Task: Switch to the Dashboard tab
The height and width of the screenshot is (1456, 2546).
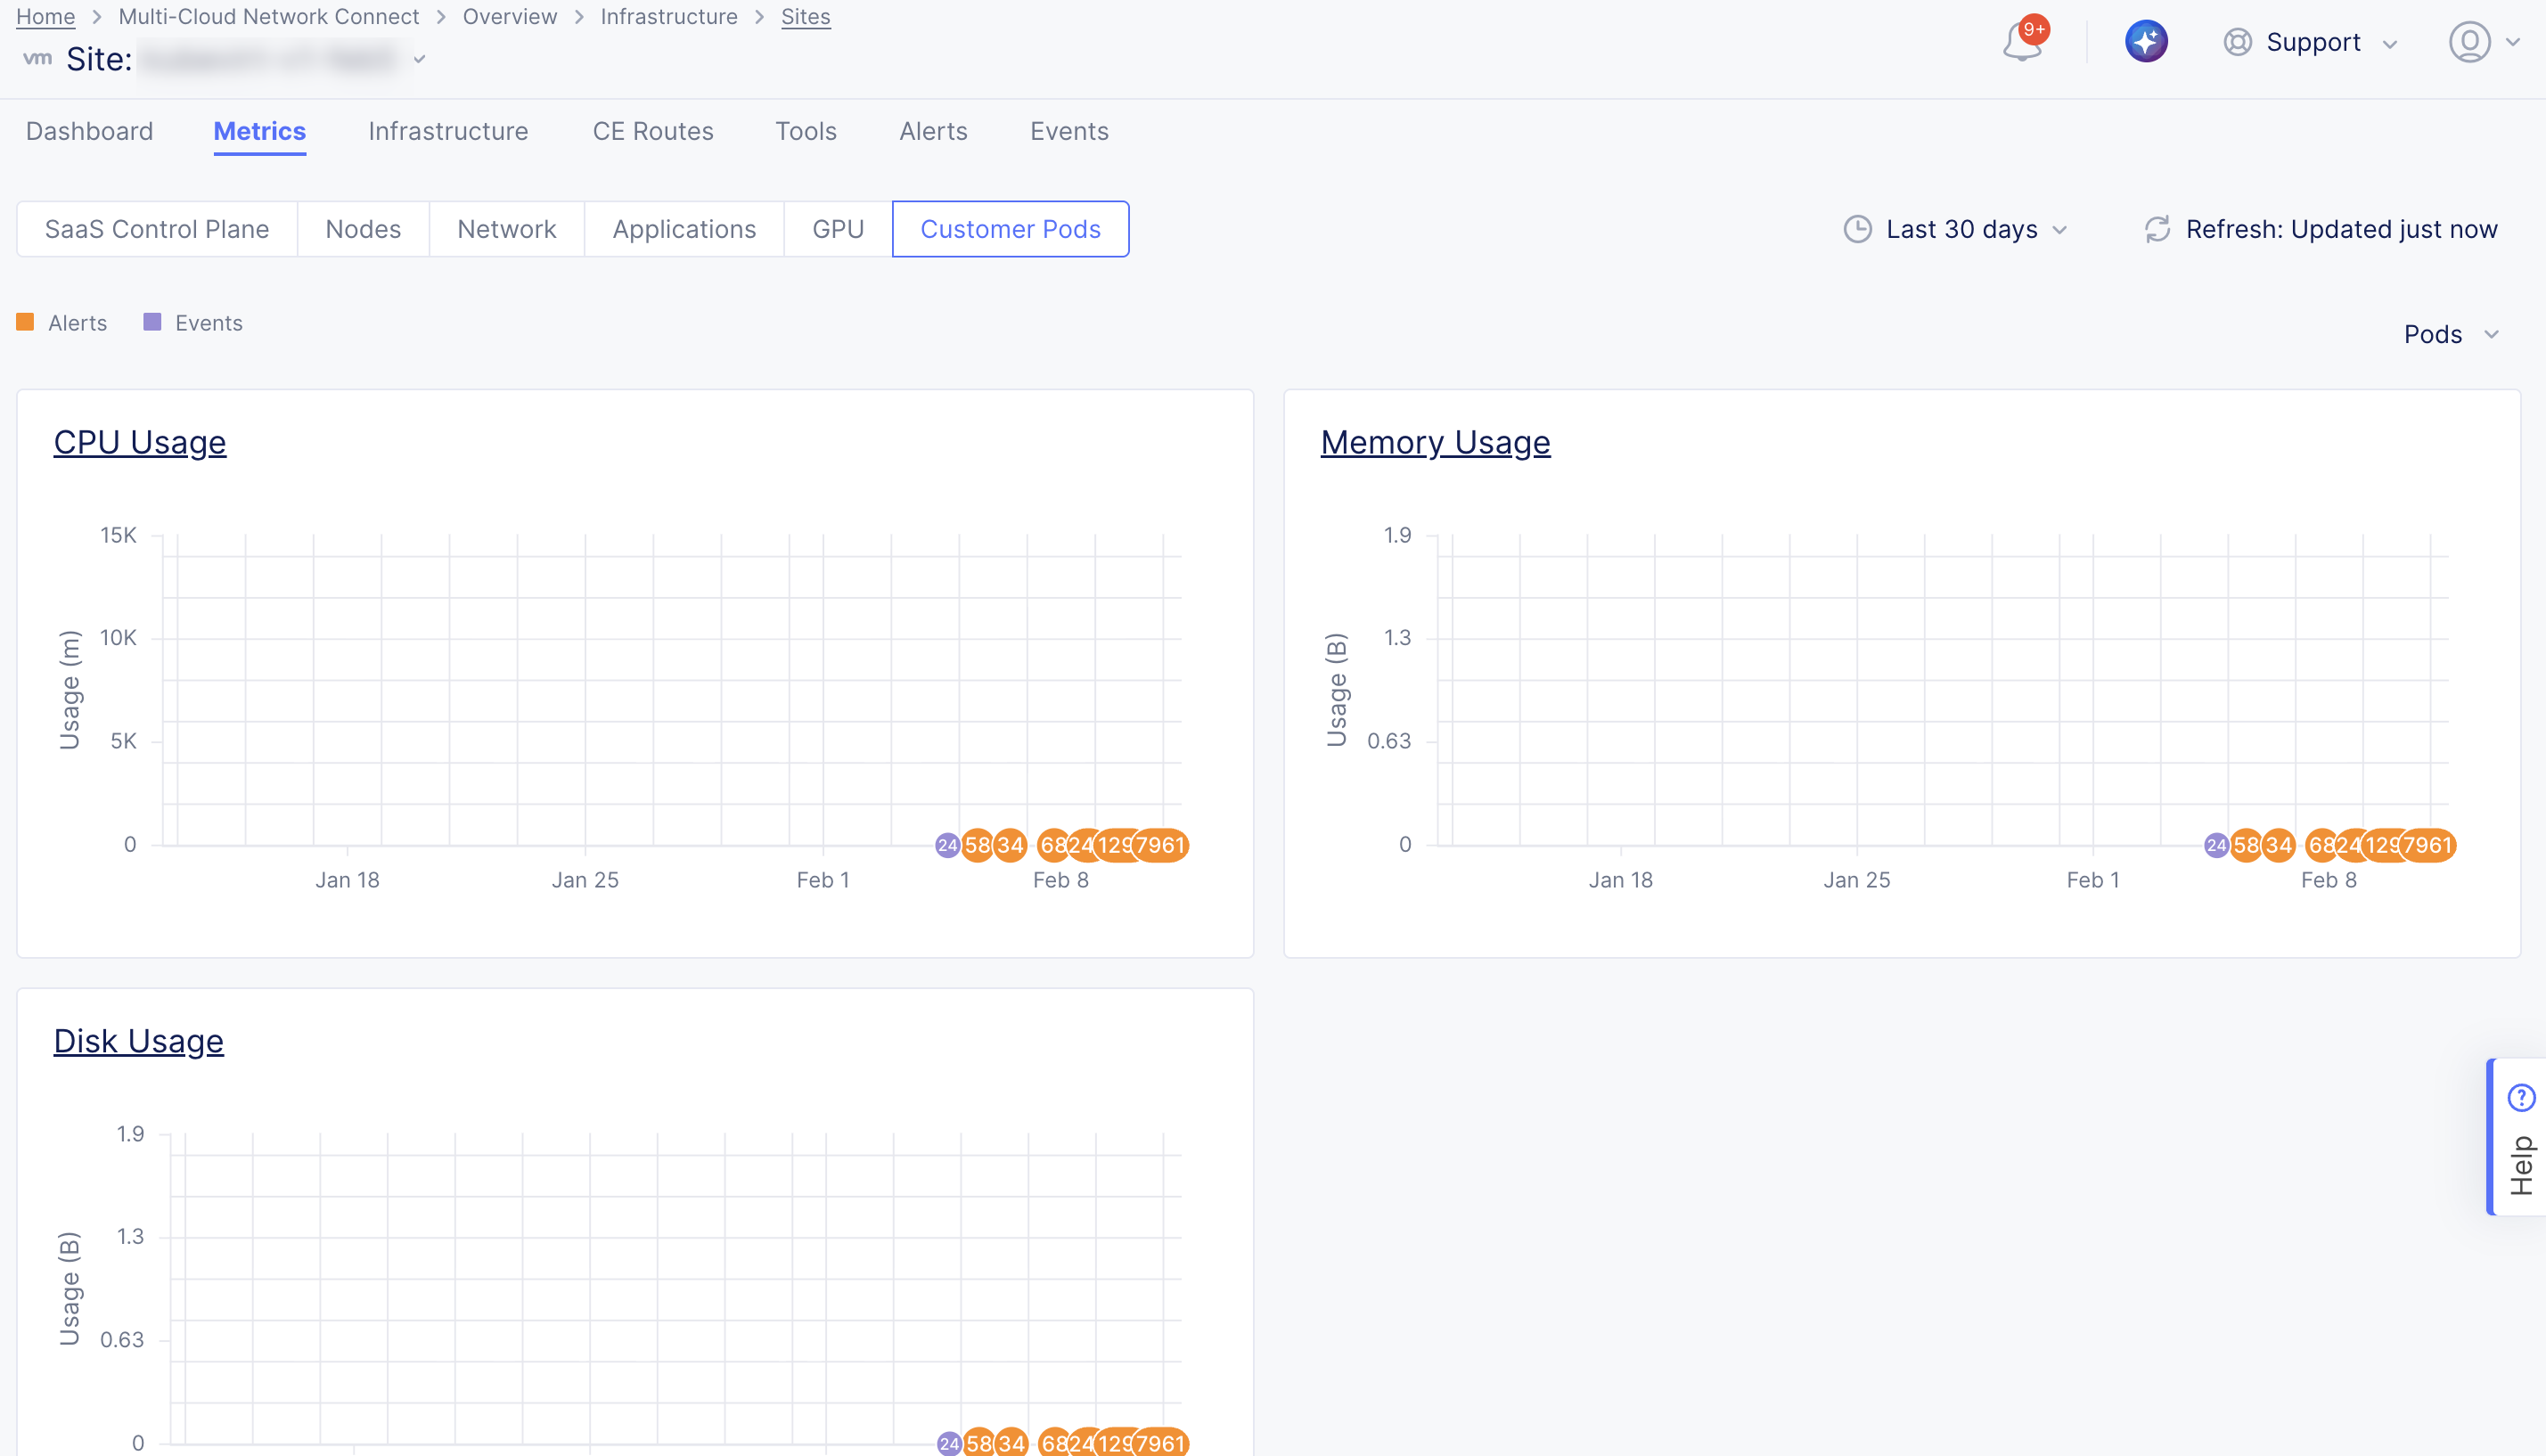Action: tap(89, 131)
